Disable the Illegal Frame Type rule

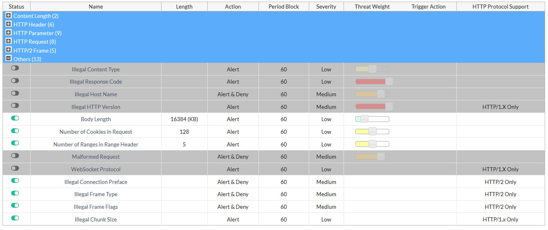tap(15, 193)
